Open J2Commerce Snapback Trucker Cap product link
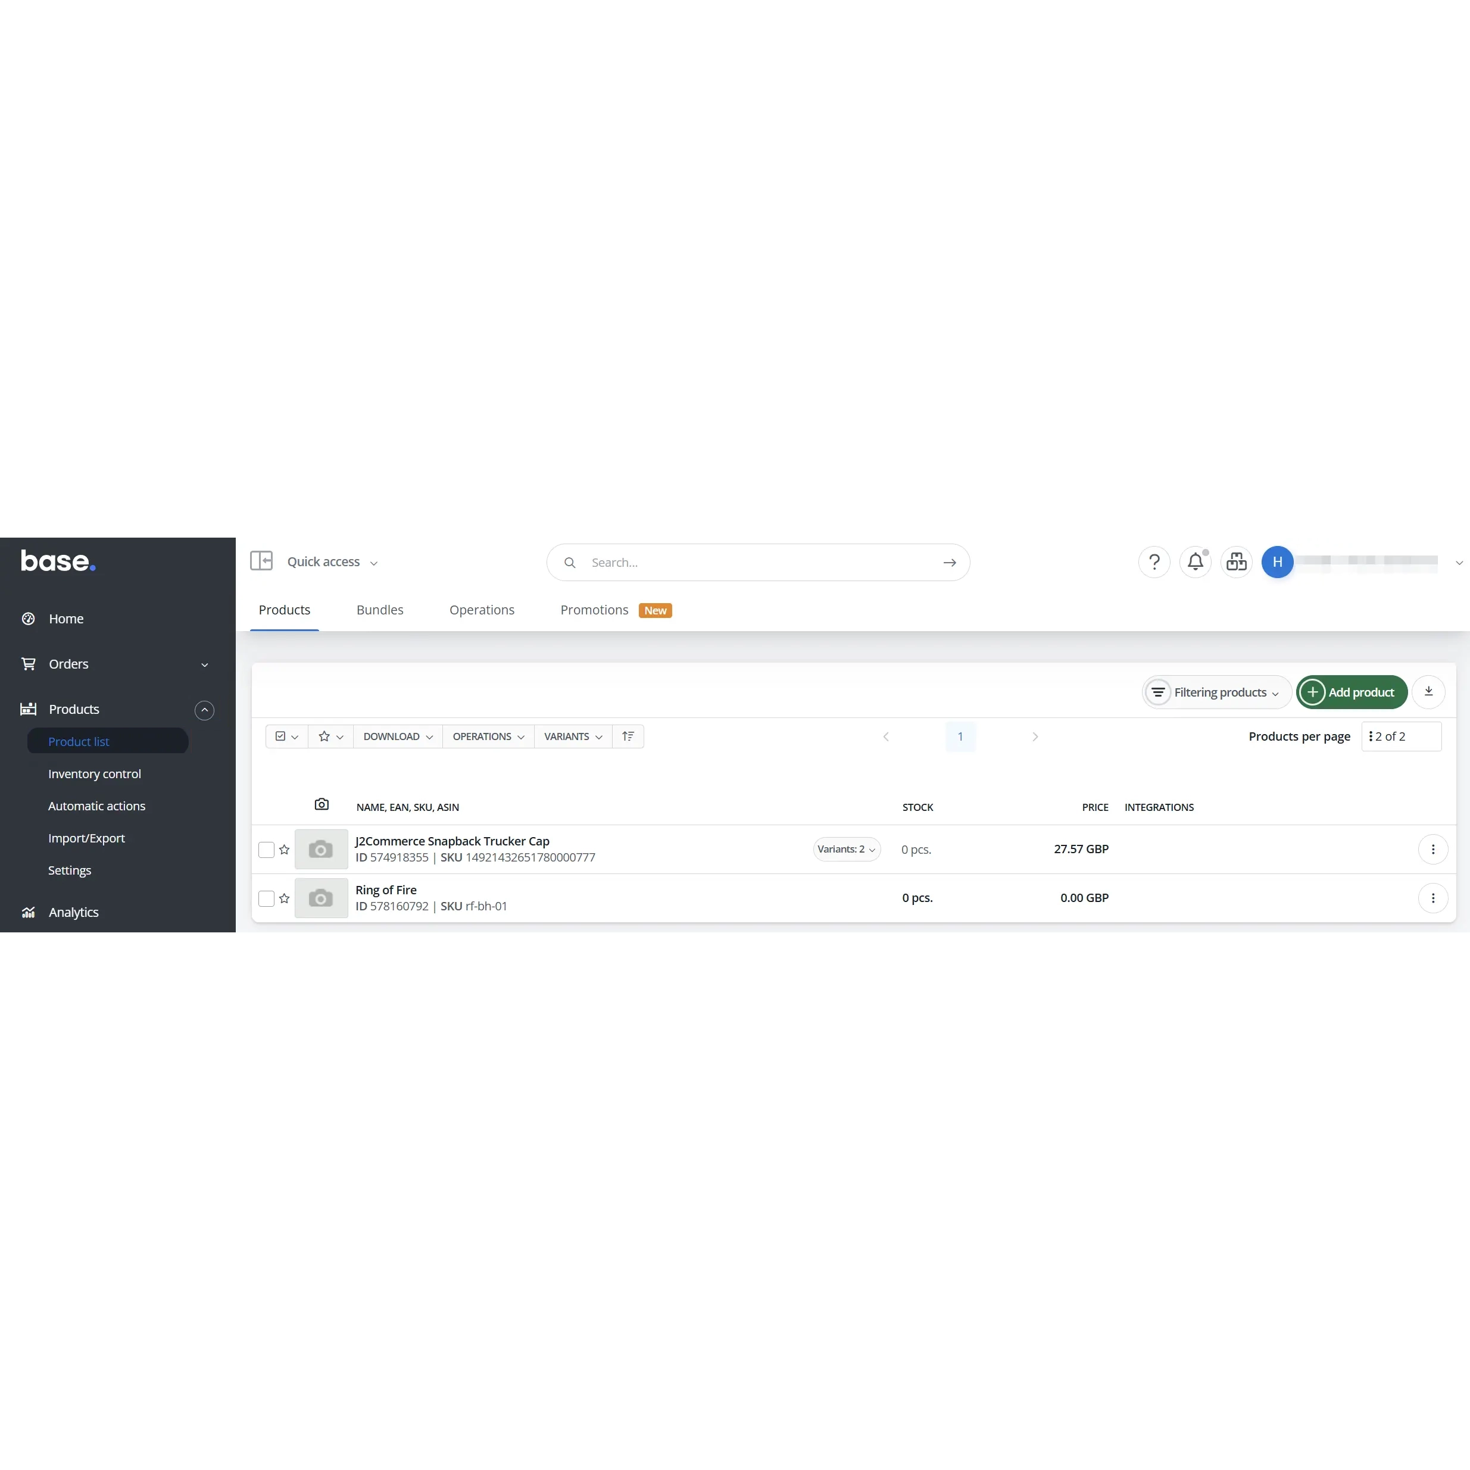The width and height of the screenshot is (1470, 1470). pyautogui.click(x=452, y=841)
